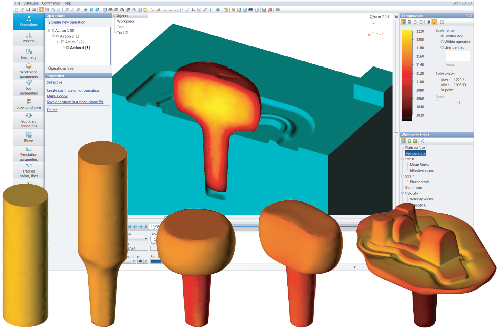Select Tool 2 in the Objects list

122,32
